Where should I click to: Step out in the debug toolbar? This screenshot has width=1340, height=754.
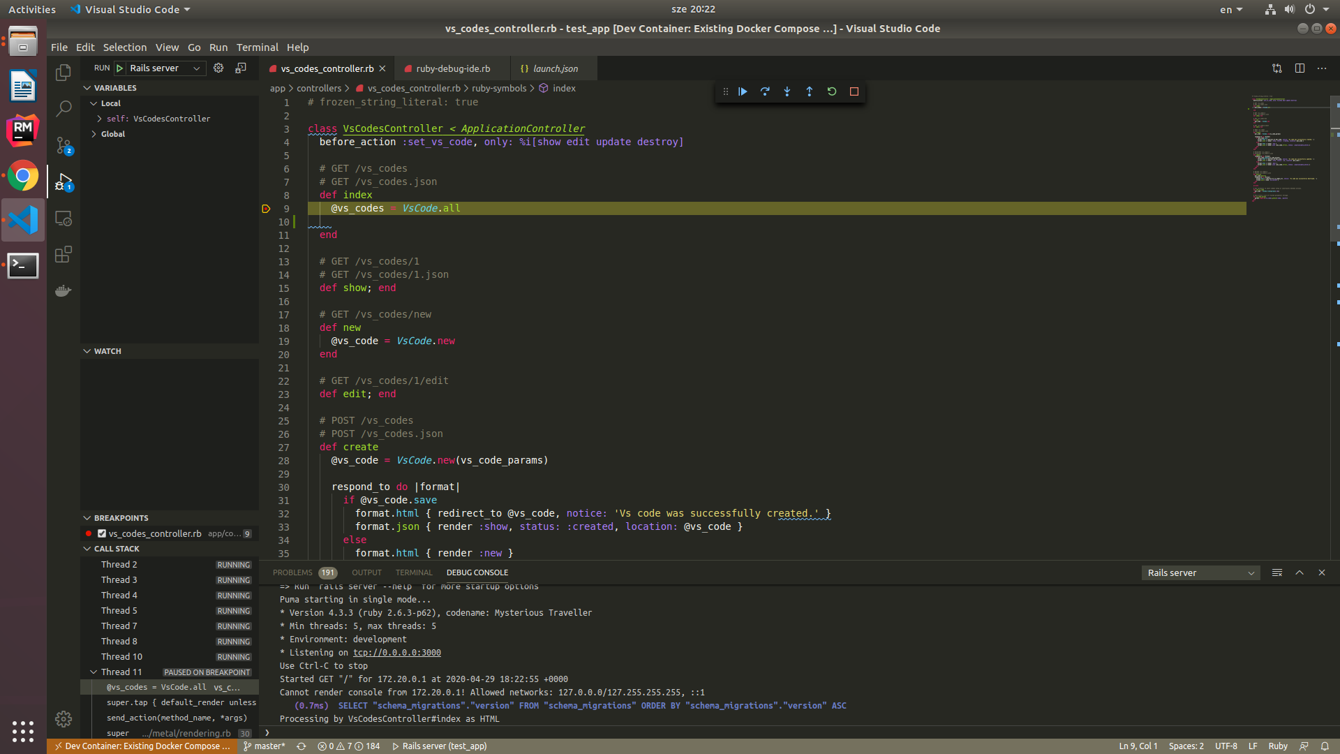coord(810,91)
